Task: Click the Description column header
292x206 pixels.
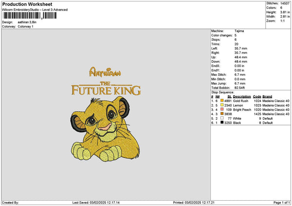Action: click(x=242, y=97)
